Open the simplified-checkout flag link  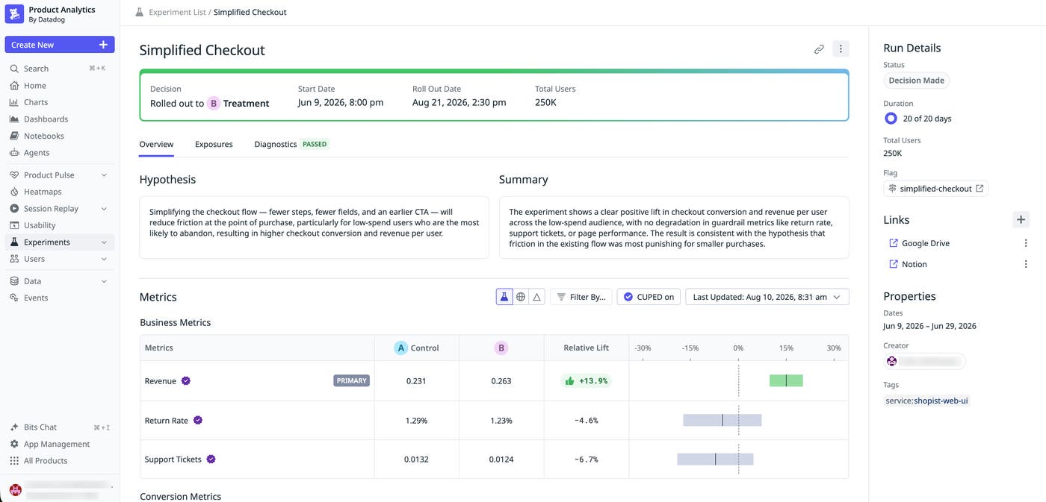pos(935,189)
